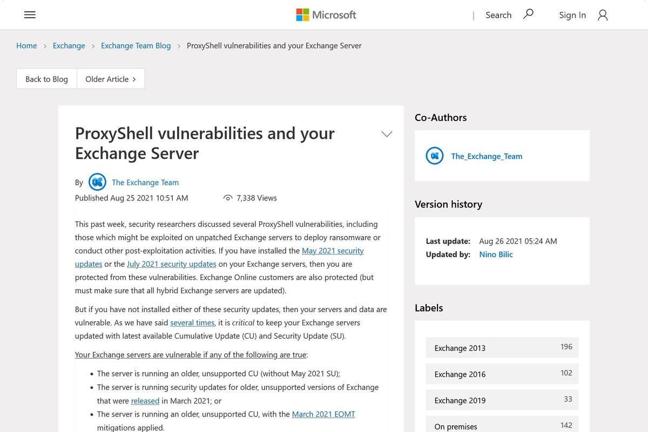Click the Labels heading

[429, 308]
